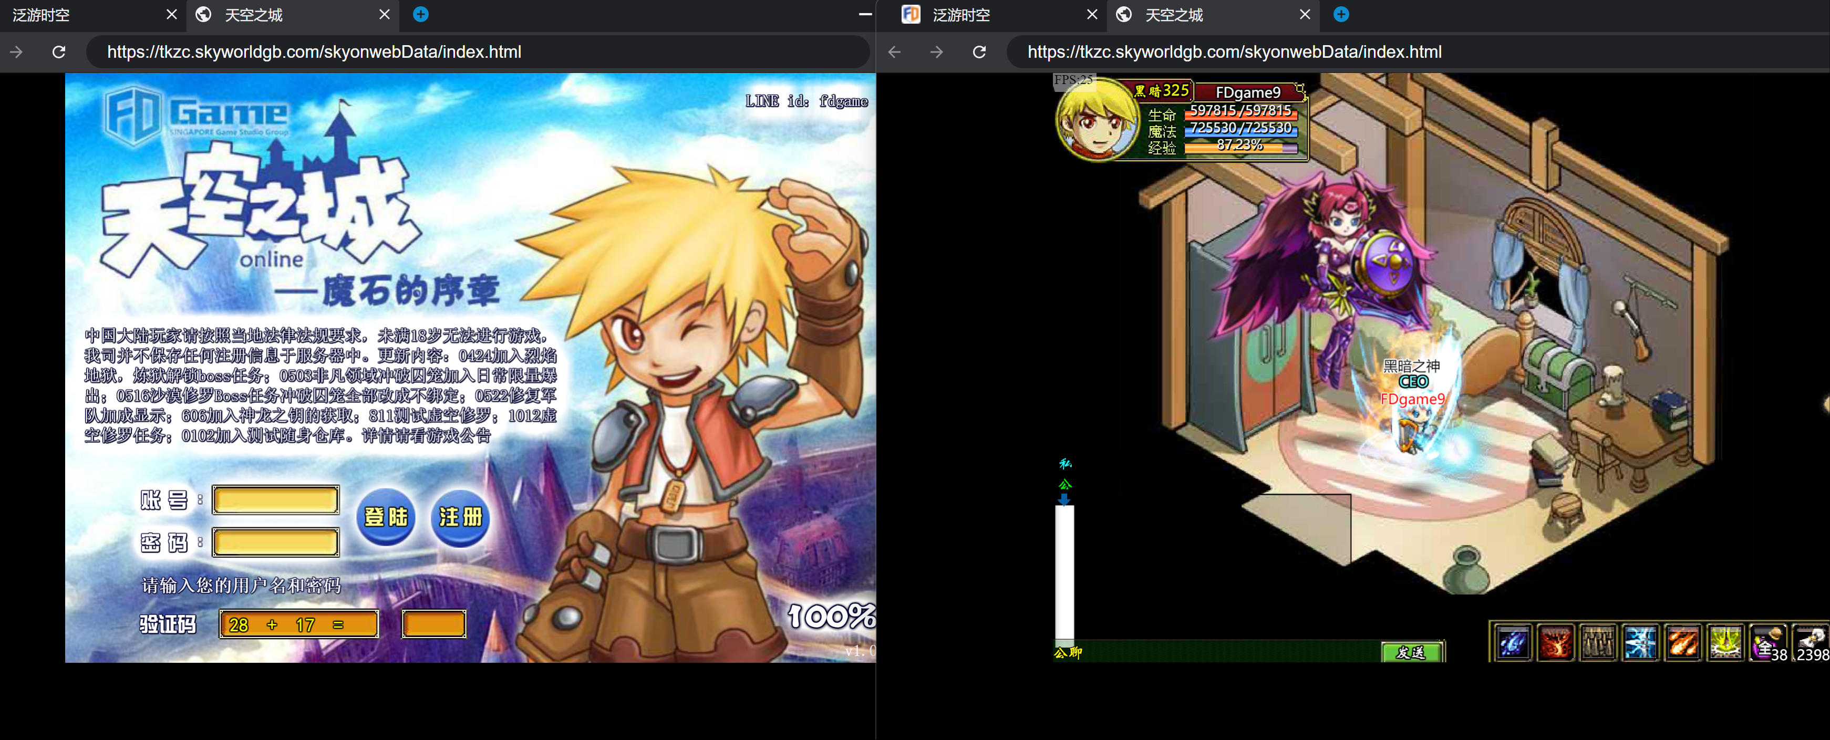Activate the red fire tree skill

(x=1555, y=643)
